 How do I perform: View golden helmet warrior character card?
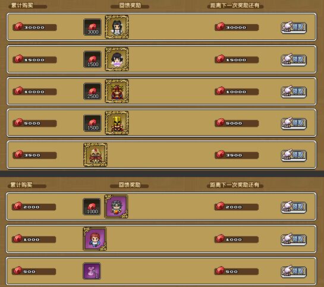coord(117,123)
